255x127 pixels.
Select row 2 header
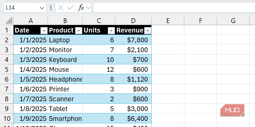click(x=6, y=40)
